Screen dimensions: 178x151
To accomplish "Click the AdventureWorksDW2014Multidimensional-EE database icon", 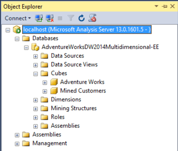I will tap(35, 47).
